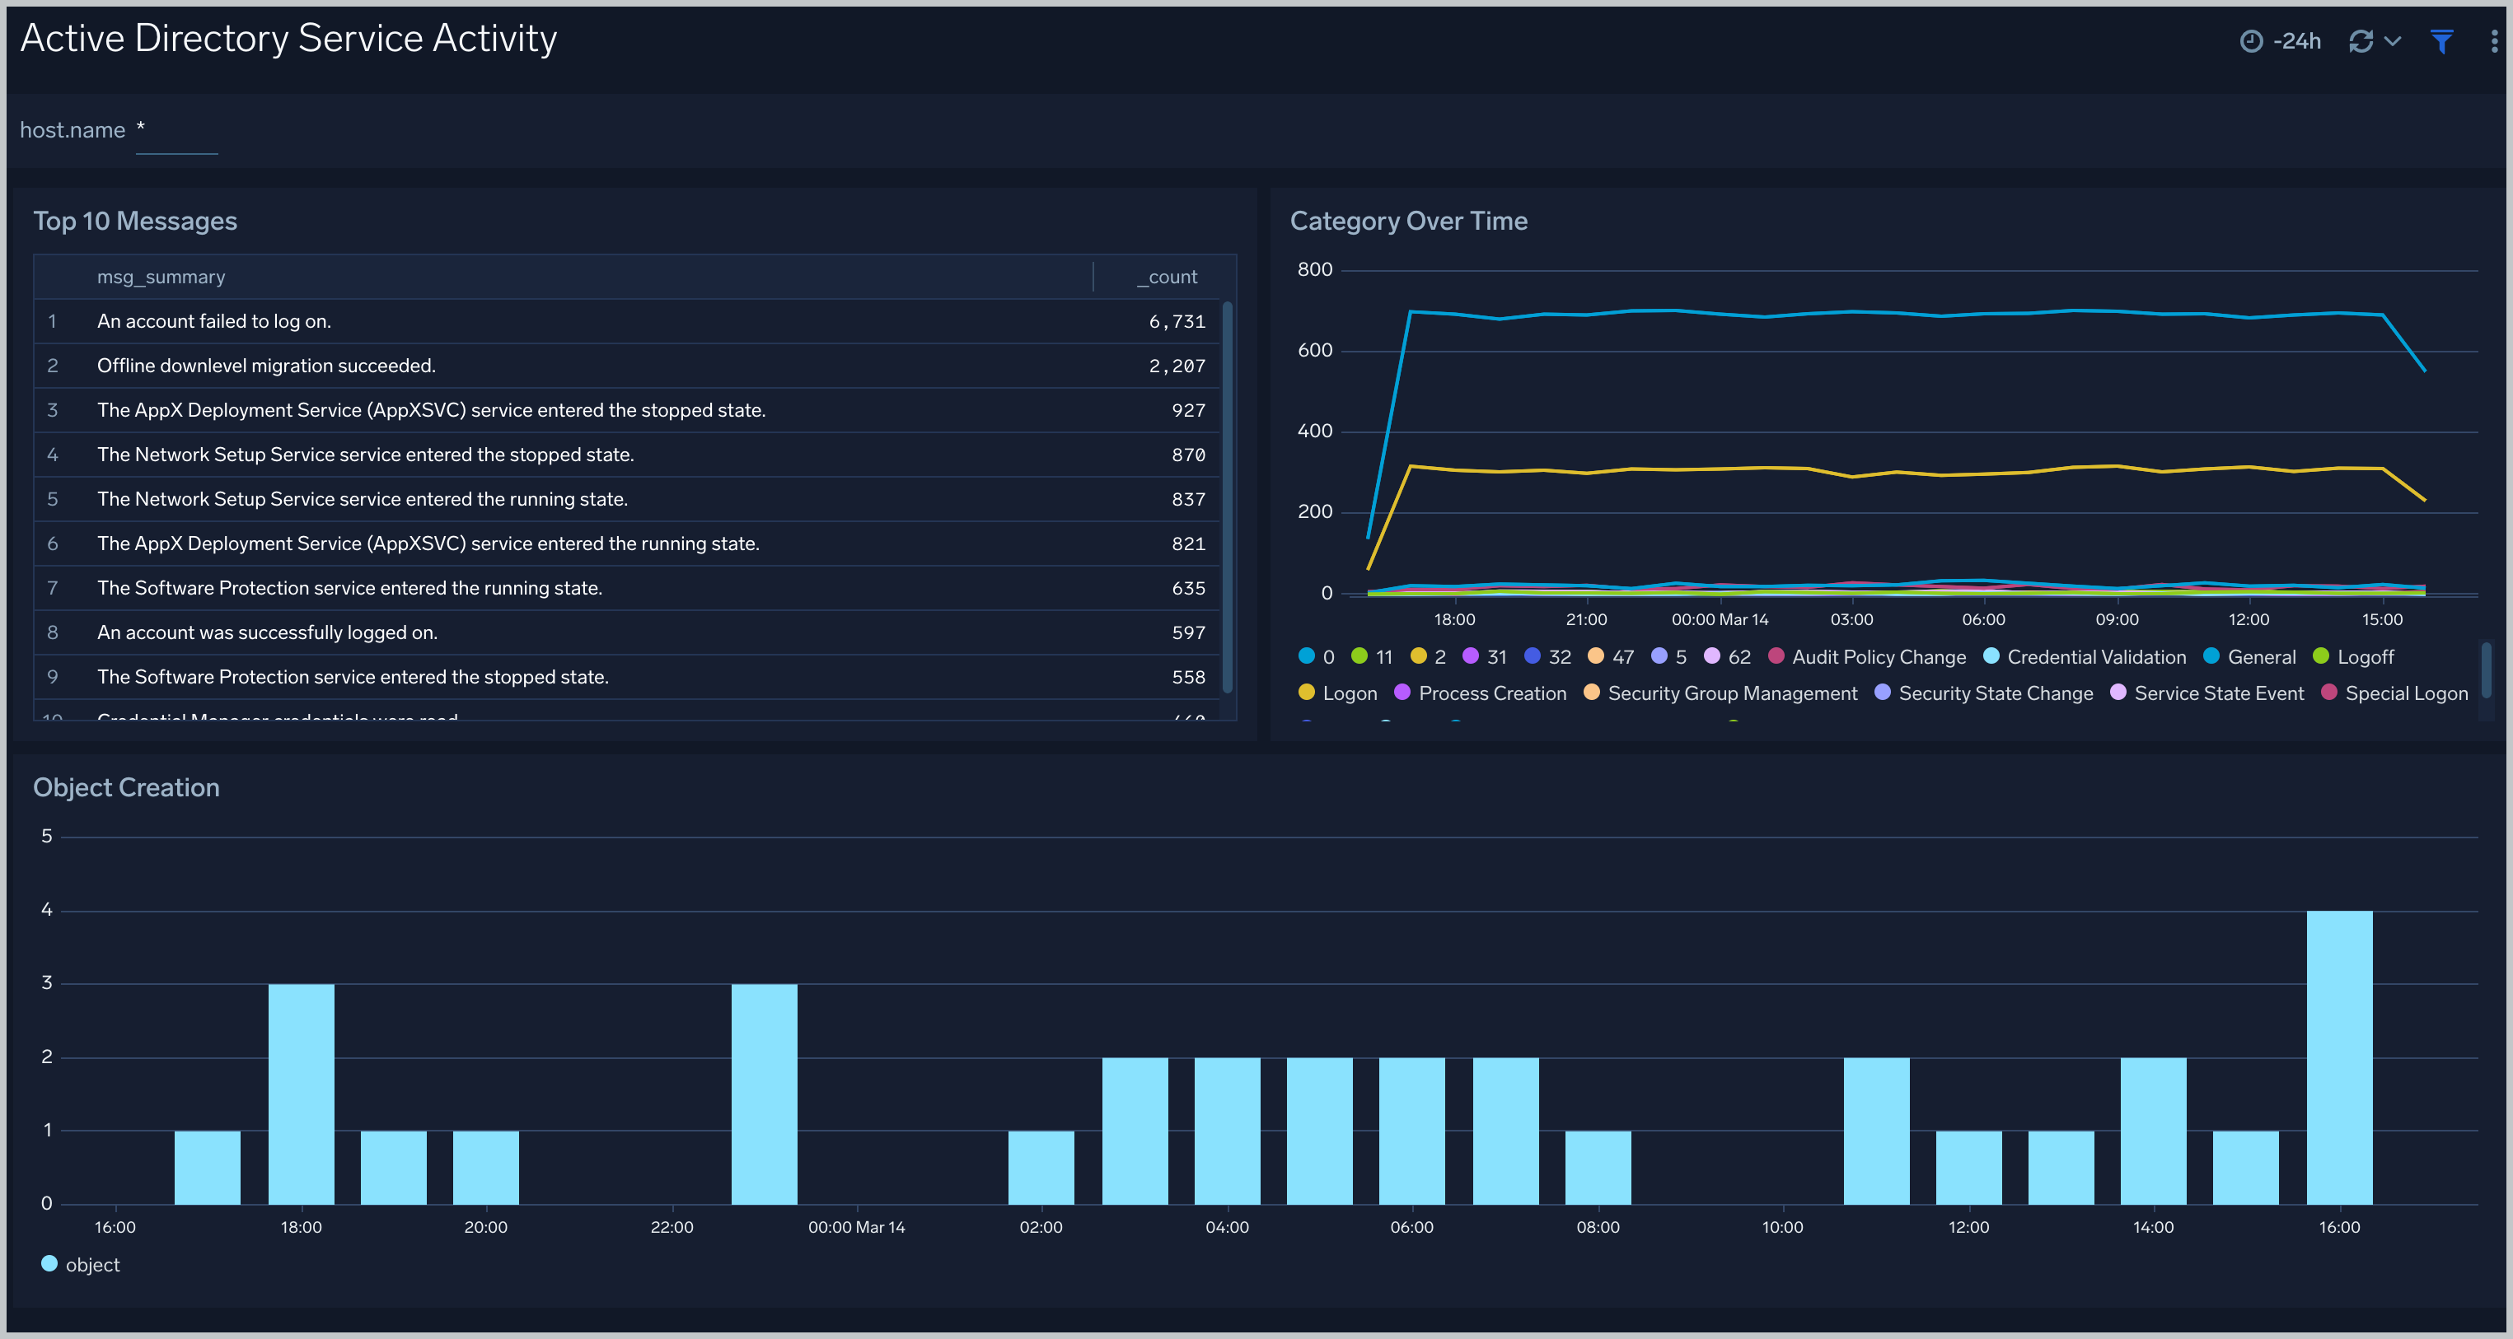Toggle the '47' legend series
Image resolution: width=2513 pixels, height=1339 pixels.
tap(1611, 656)
